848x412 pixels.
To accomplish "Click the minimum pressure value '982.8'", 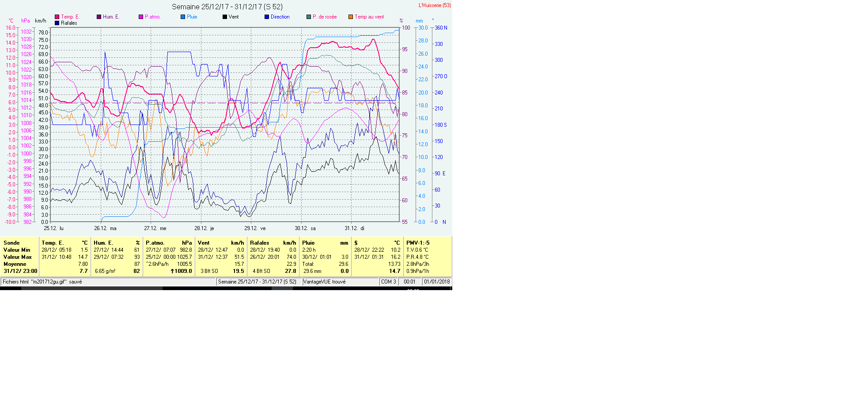I will click(x=186, y=250).
